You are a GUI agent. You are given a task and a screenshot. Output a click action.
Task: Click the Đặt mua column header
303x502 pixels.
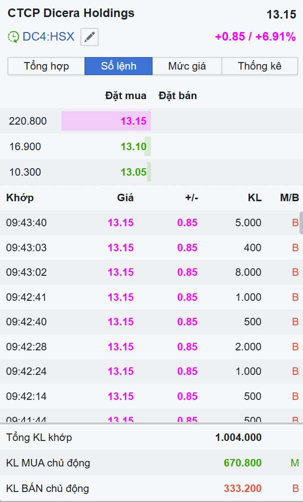click(125, 96)
